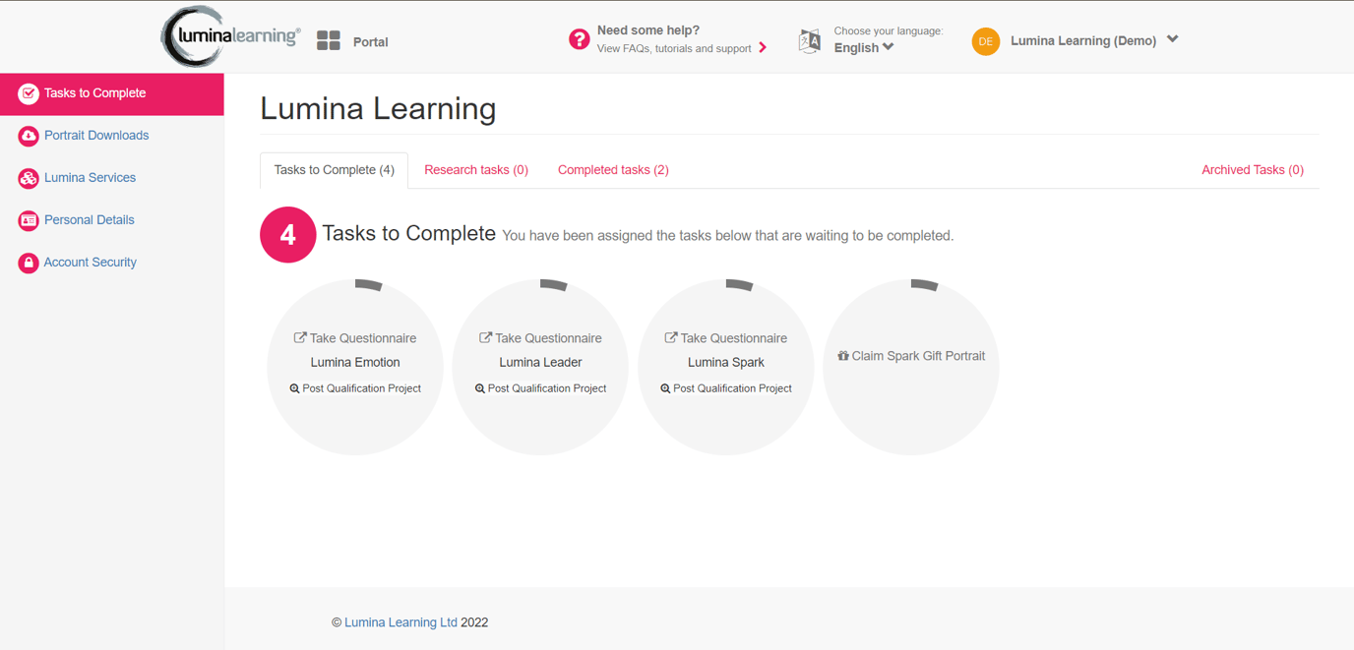Click the red question mark help icon

(580, 39)
